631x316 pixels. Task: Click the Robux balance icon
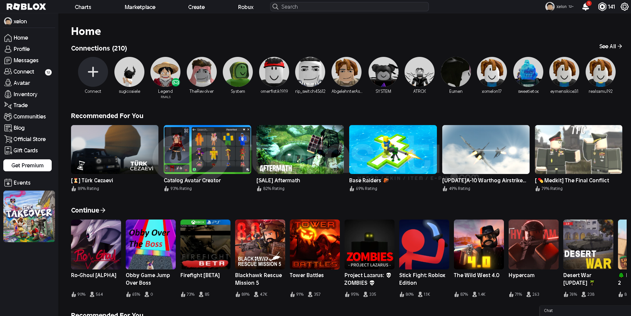[x=602, y=7]
